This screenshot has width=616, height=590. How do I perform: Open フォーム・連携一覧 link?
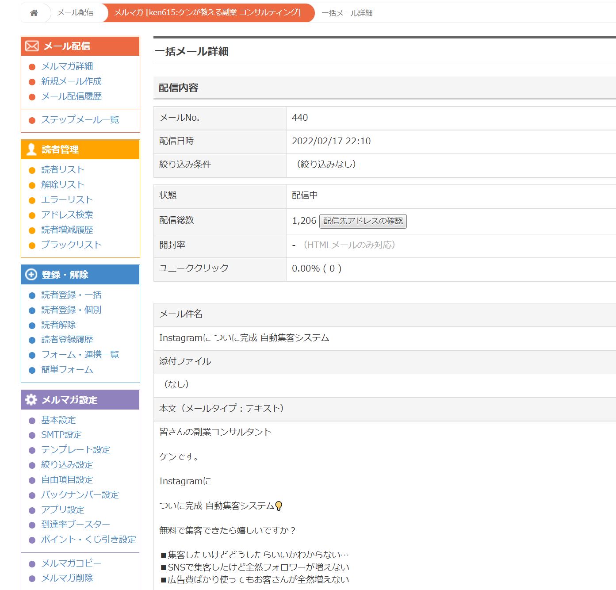tap(80, 355)
